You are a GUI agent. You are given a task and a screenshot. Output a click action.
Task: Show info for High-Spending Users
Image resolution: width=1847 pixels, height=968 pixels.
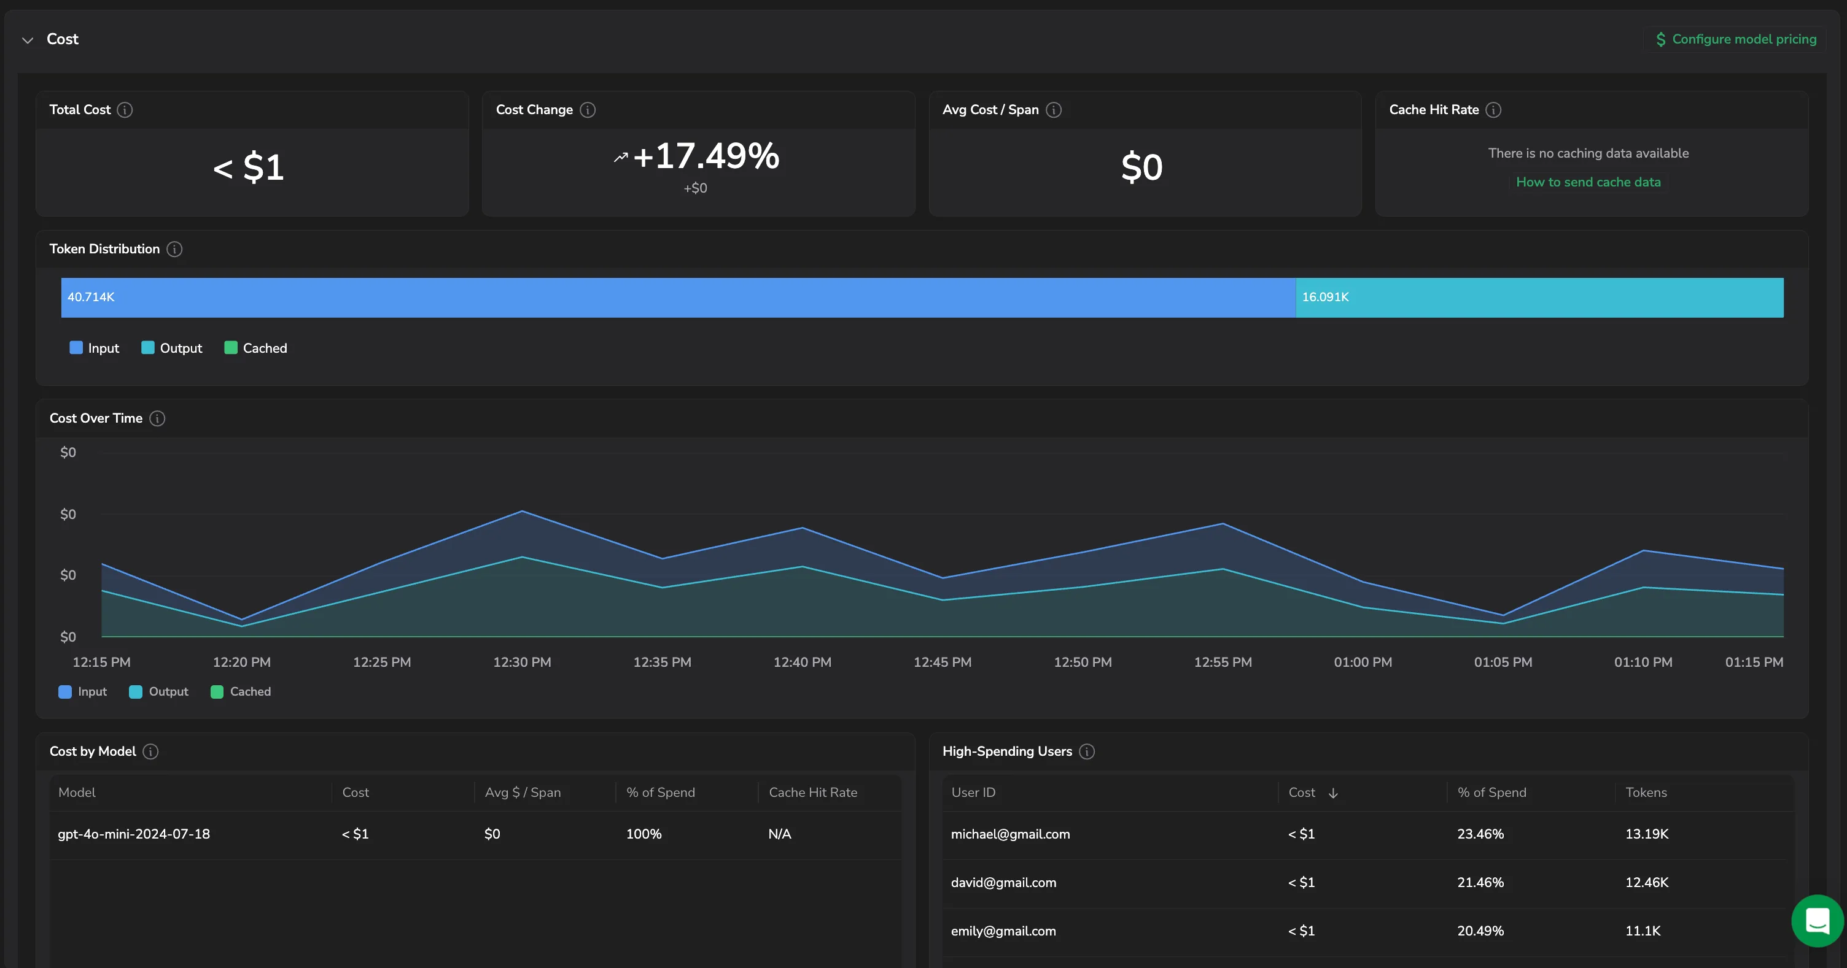1087,751
